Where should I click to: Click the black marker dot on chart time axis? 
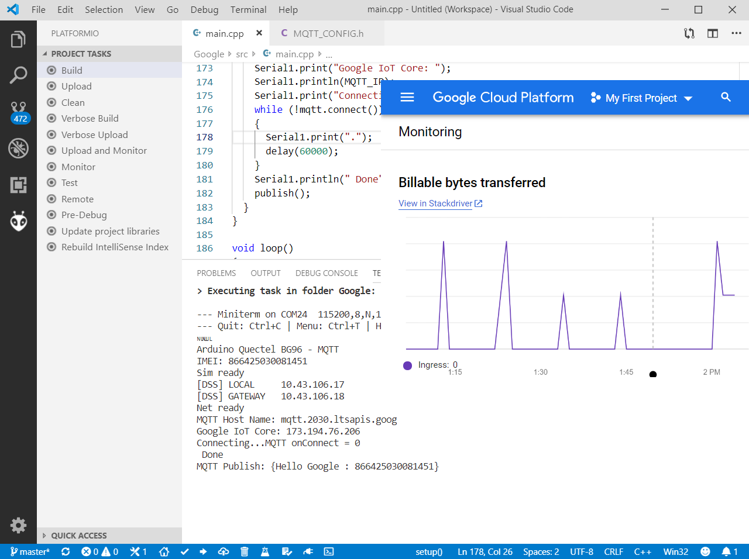coord(653,374)
